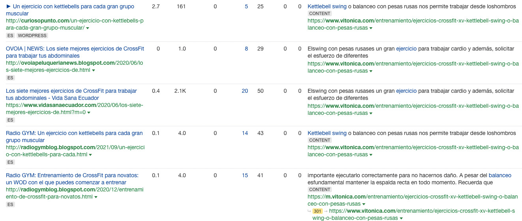The image size is (522, 221).
Task: Click the blue number 14 link
Action: point(245,133)
